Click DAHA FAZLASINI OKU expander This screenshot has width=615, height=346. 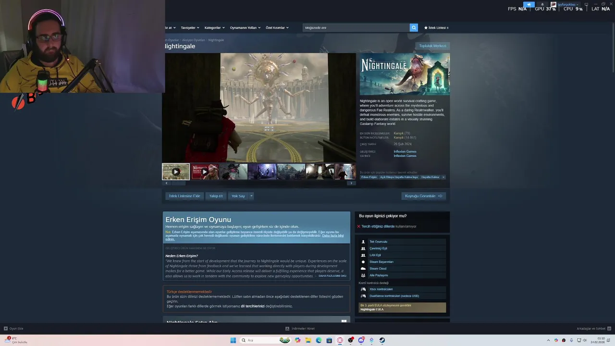pyautogui.click(x=332, y=276)
